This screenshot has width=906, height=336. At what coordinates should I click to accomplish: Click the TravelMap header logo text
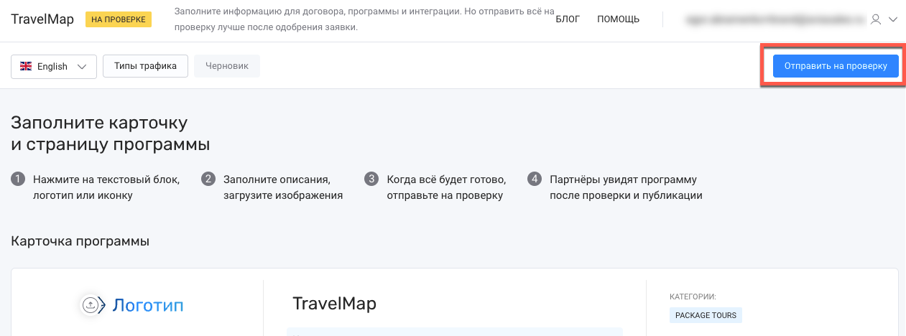(x=42, y=19)
